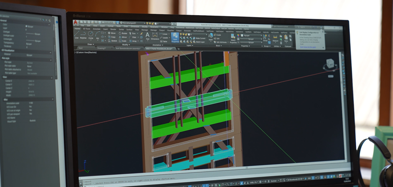The image size is (393, 187).
Task: Open the Solids ribbon tab
Action: (121, 29)
